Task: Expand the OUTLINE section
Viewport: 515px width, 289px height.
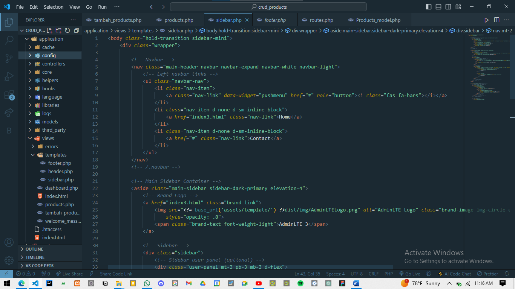Action: point(50,249)
